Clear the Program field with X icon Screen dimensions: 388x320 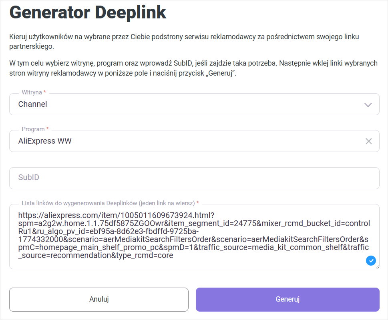click(368, 141)
